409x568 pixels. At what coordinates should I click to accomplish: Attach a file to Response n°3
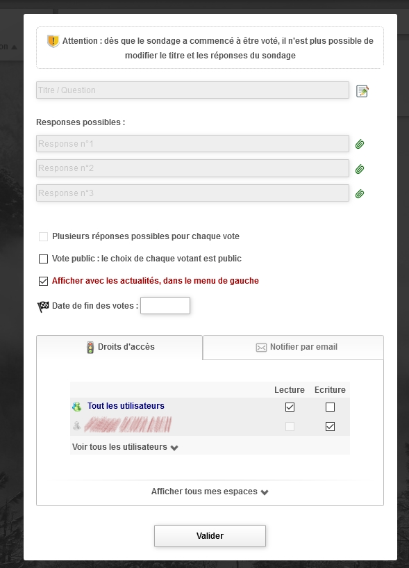point(359,193)
